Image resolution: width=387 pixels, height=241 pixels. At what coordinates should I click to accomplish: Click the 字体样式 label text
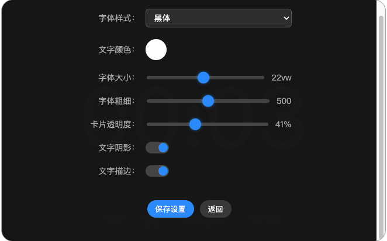pyautogui.click(x=116, y=18)
